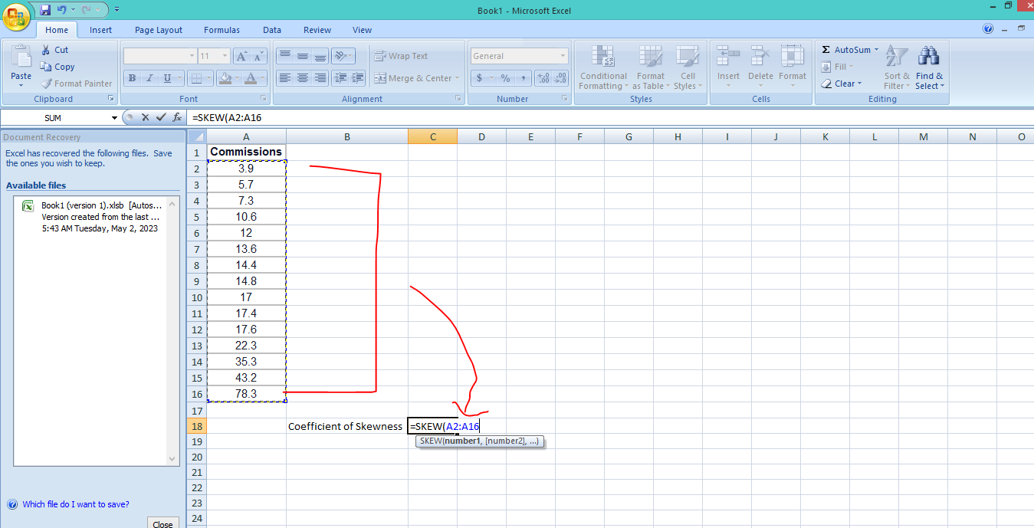Click the Save icon in Quick Access Toolbar
The width and height of the screenshot is (1034, 528).
45,10
